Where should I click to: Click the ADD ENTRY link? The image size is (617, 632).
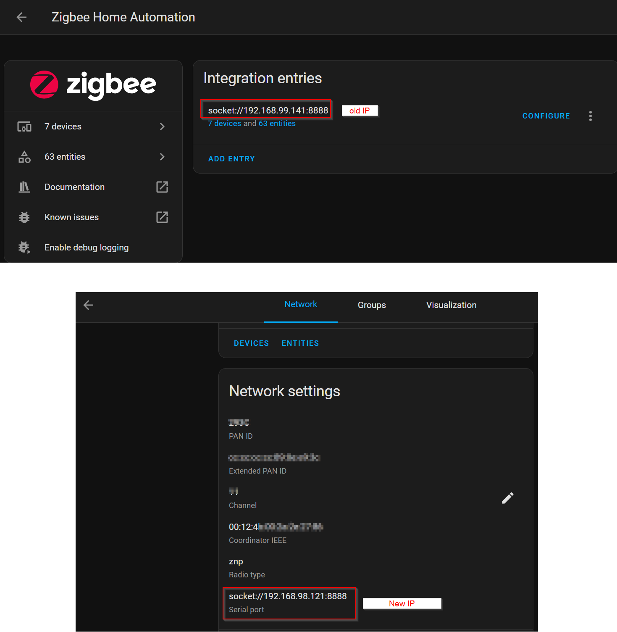pyautogui.click(x=231, y=158)
